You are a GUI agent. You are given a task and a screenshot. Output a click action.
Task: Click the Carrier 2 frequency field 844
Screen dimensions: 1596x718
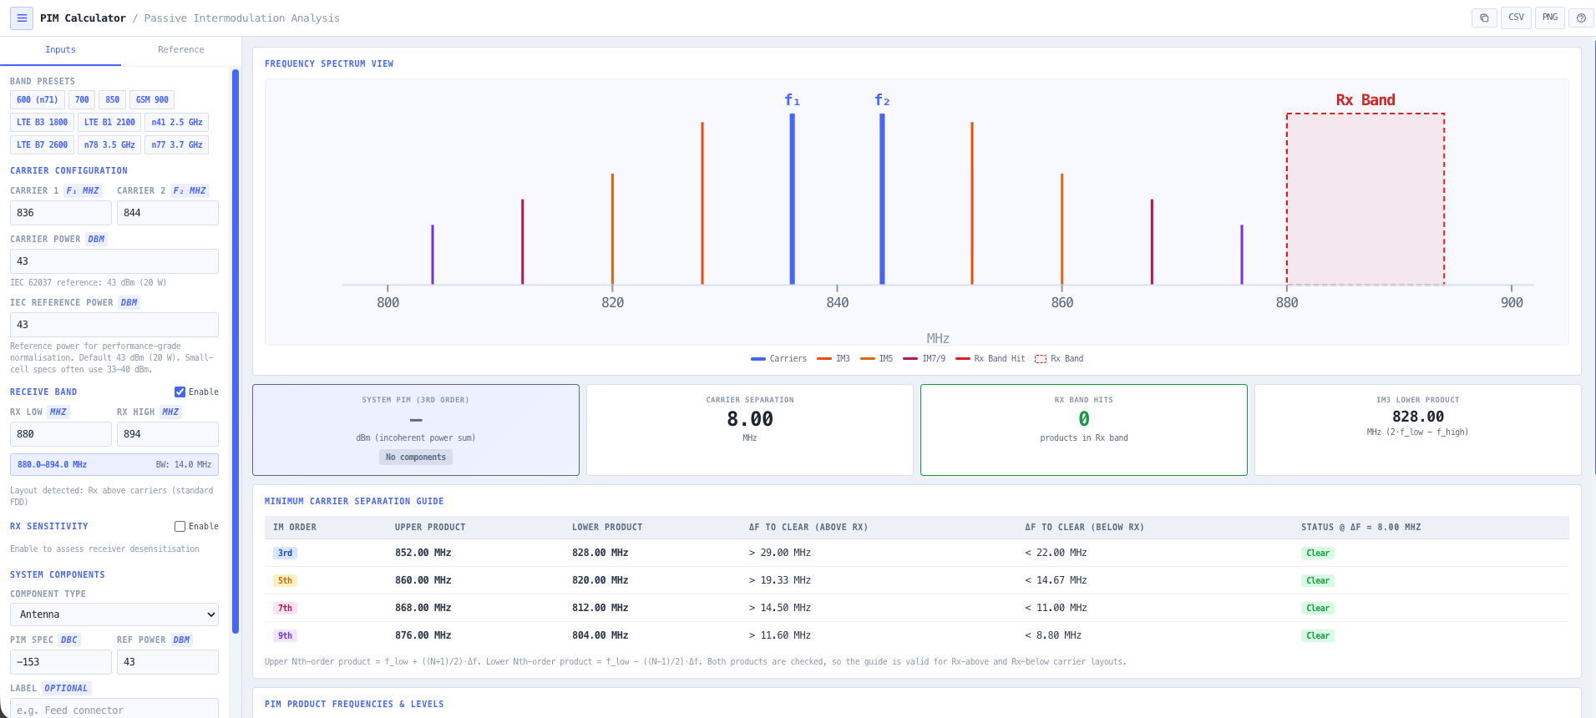168,213
